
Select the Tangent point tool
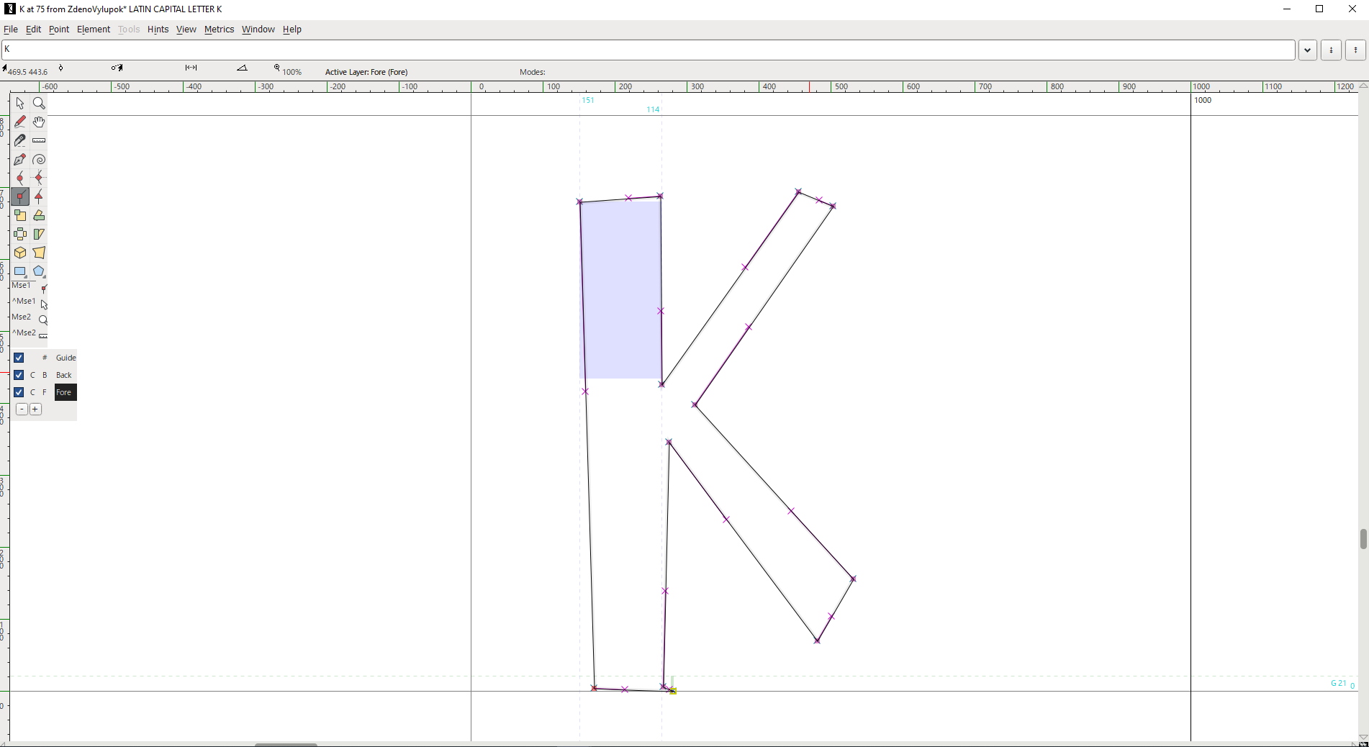(x=39, y=197)
